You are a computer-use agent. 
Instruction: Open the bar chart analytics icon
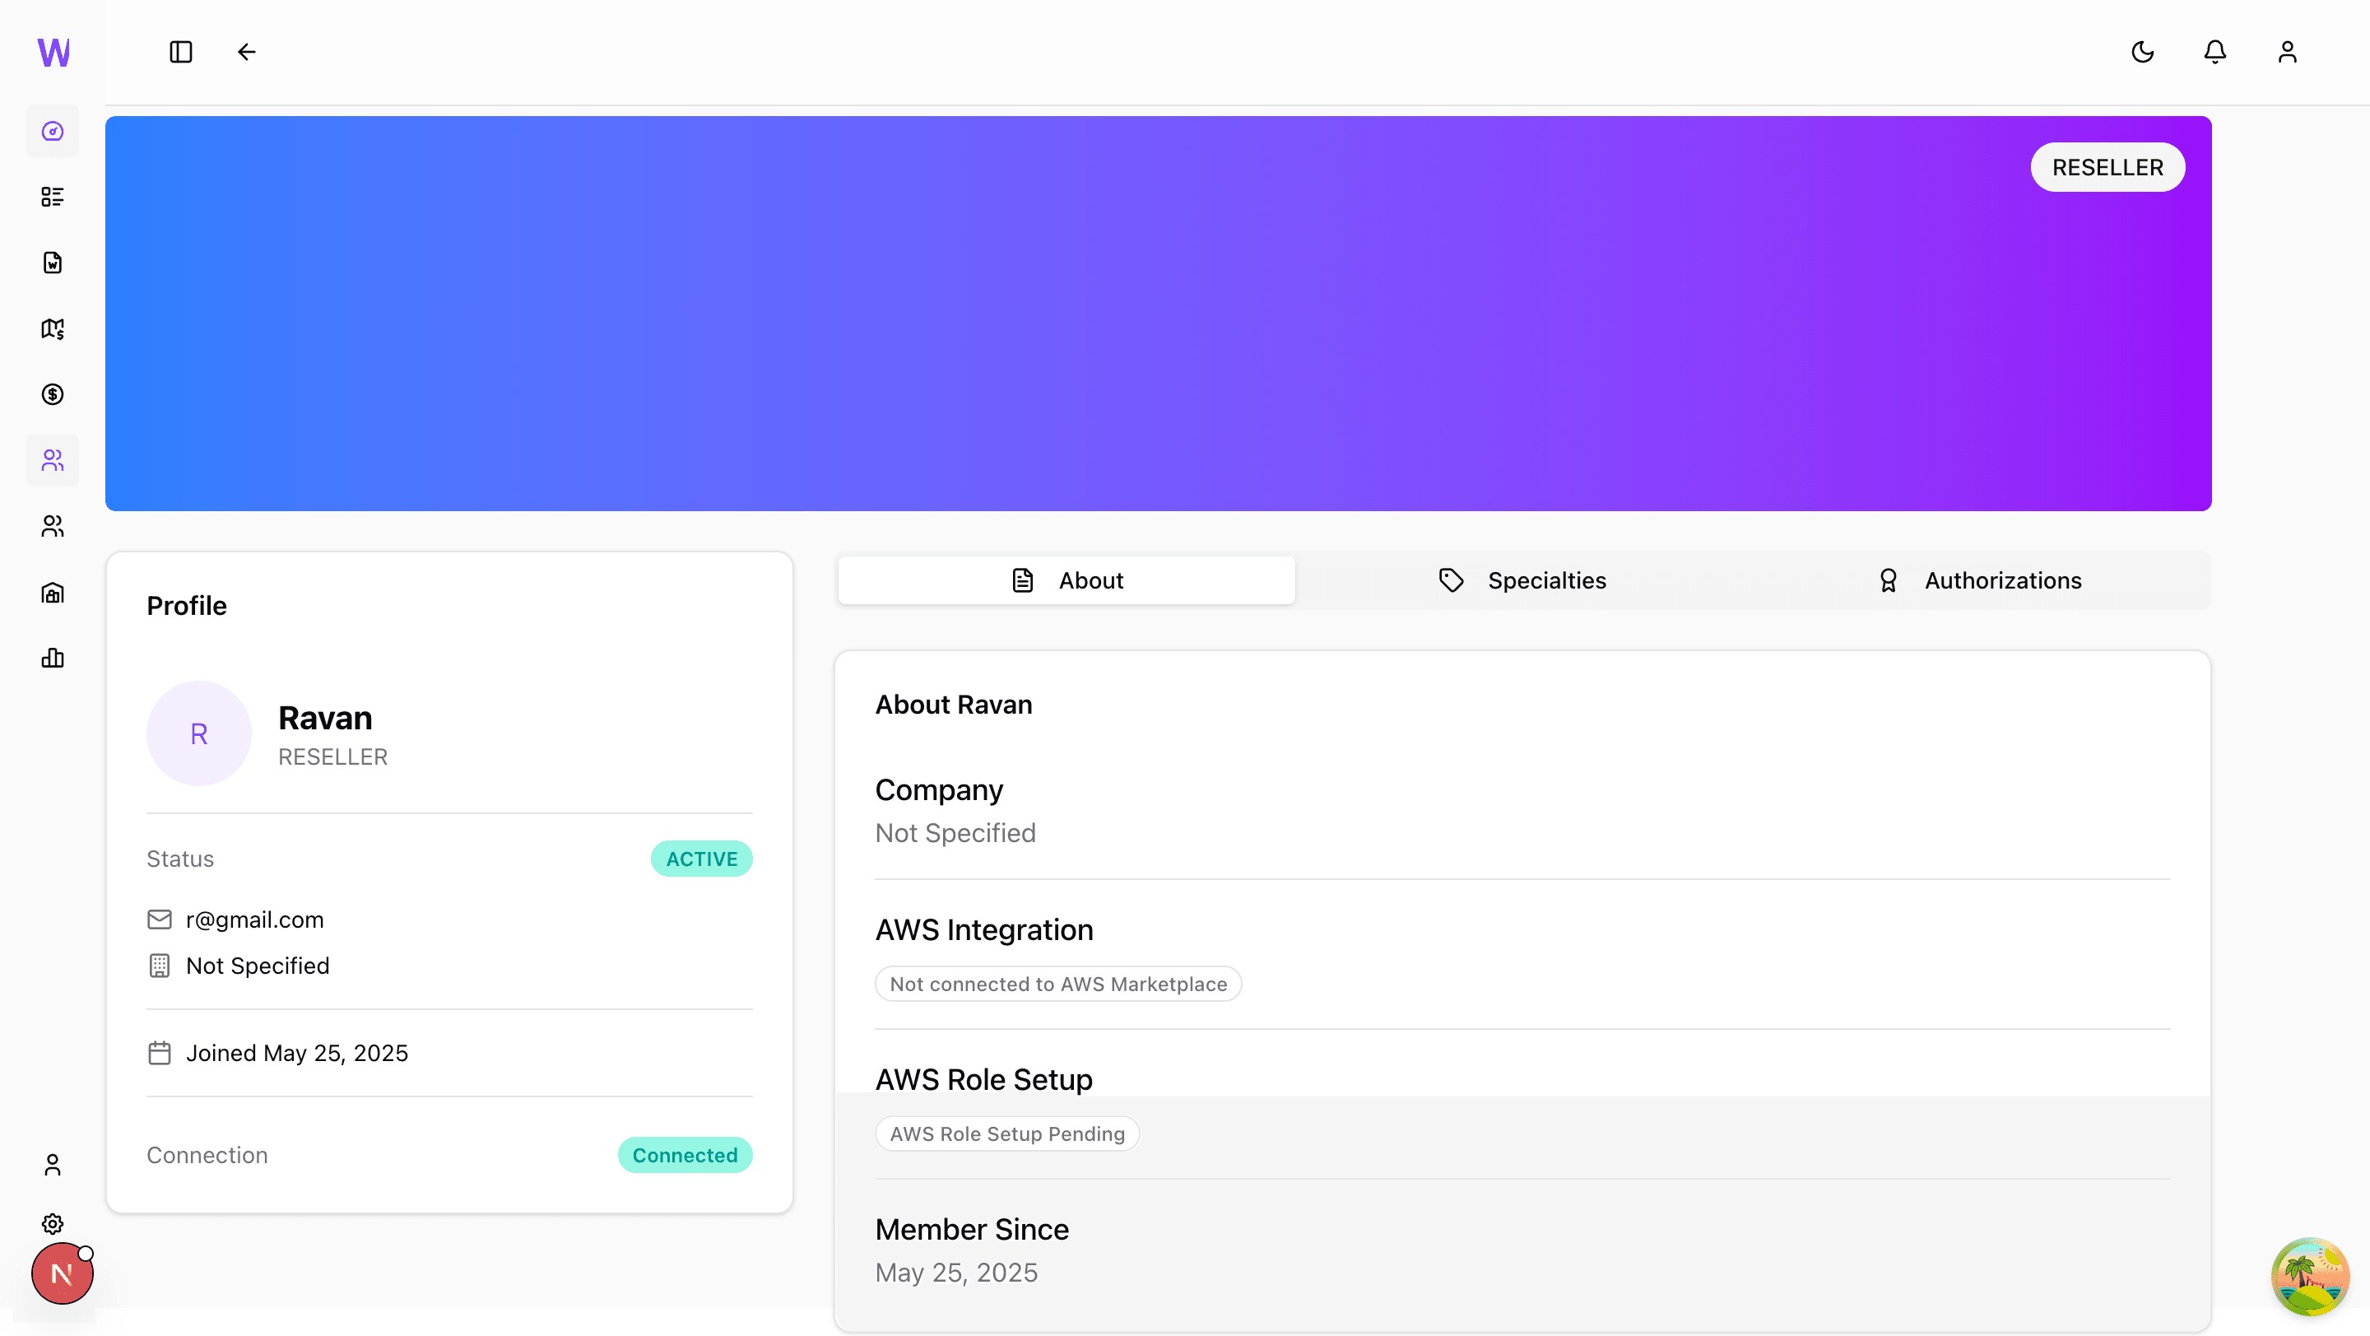click(x=53, y=658)
